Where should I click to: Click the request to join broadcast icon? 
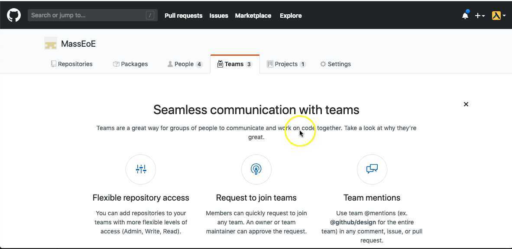[256, 169]
